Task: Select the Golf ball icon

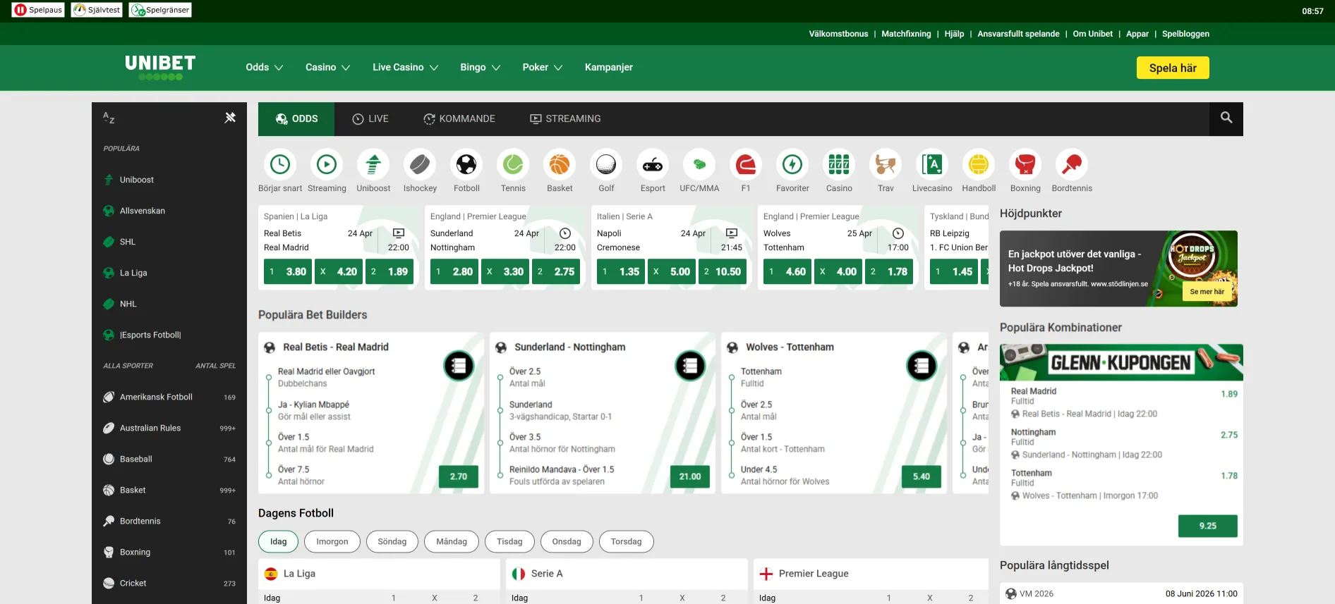Action: 606,164
